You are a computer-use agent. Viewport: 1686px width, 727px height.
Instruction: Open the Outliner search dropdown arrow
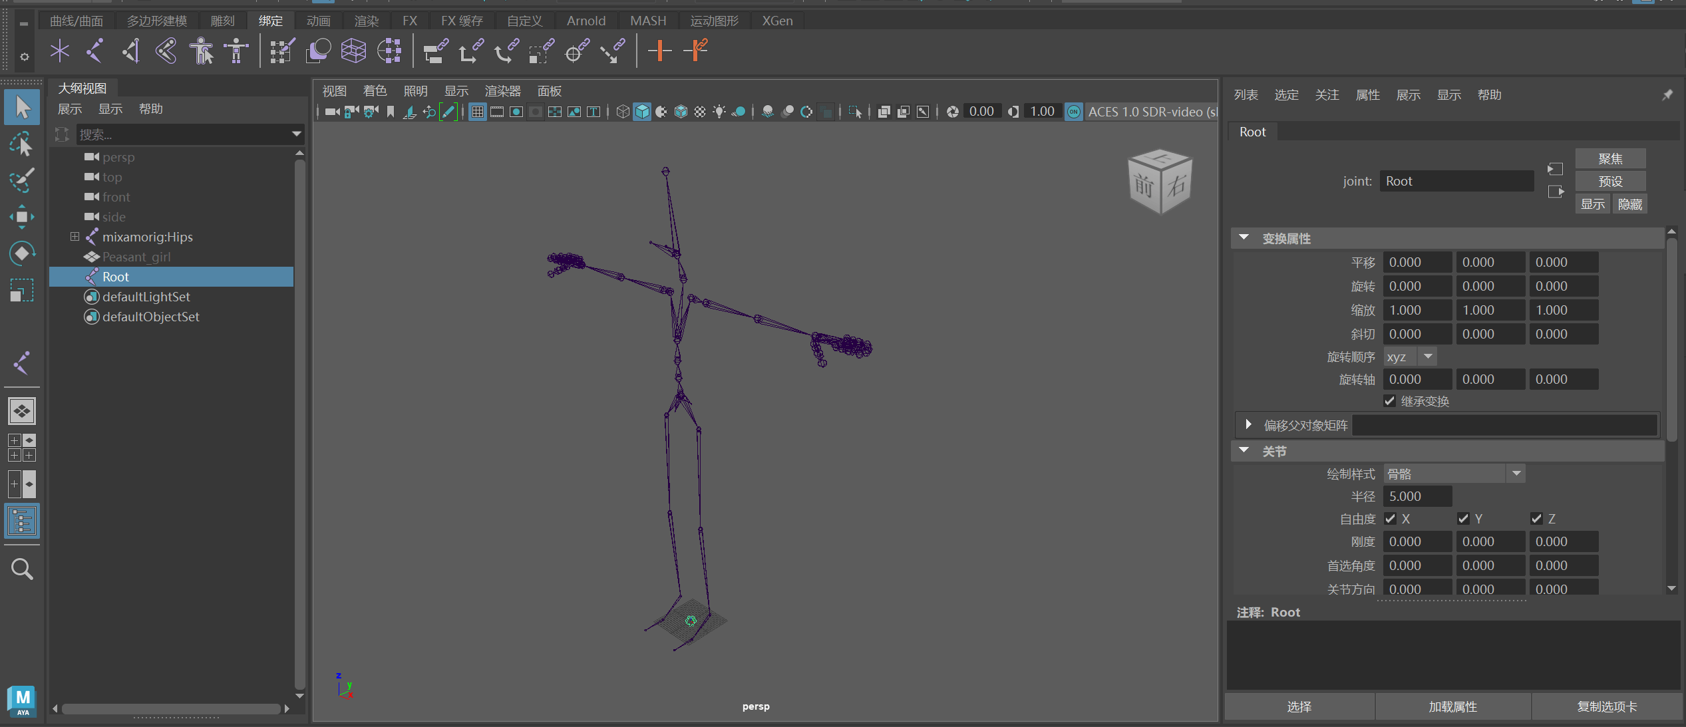point(296,134)
